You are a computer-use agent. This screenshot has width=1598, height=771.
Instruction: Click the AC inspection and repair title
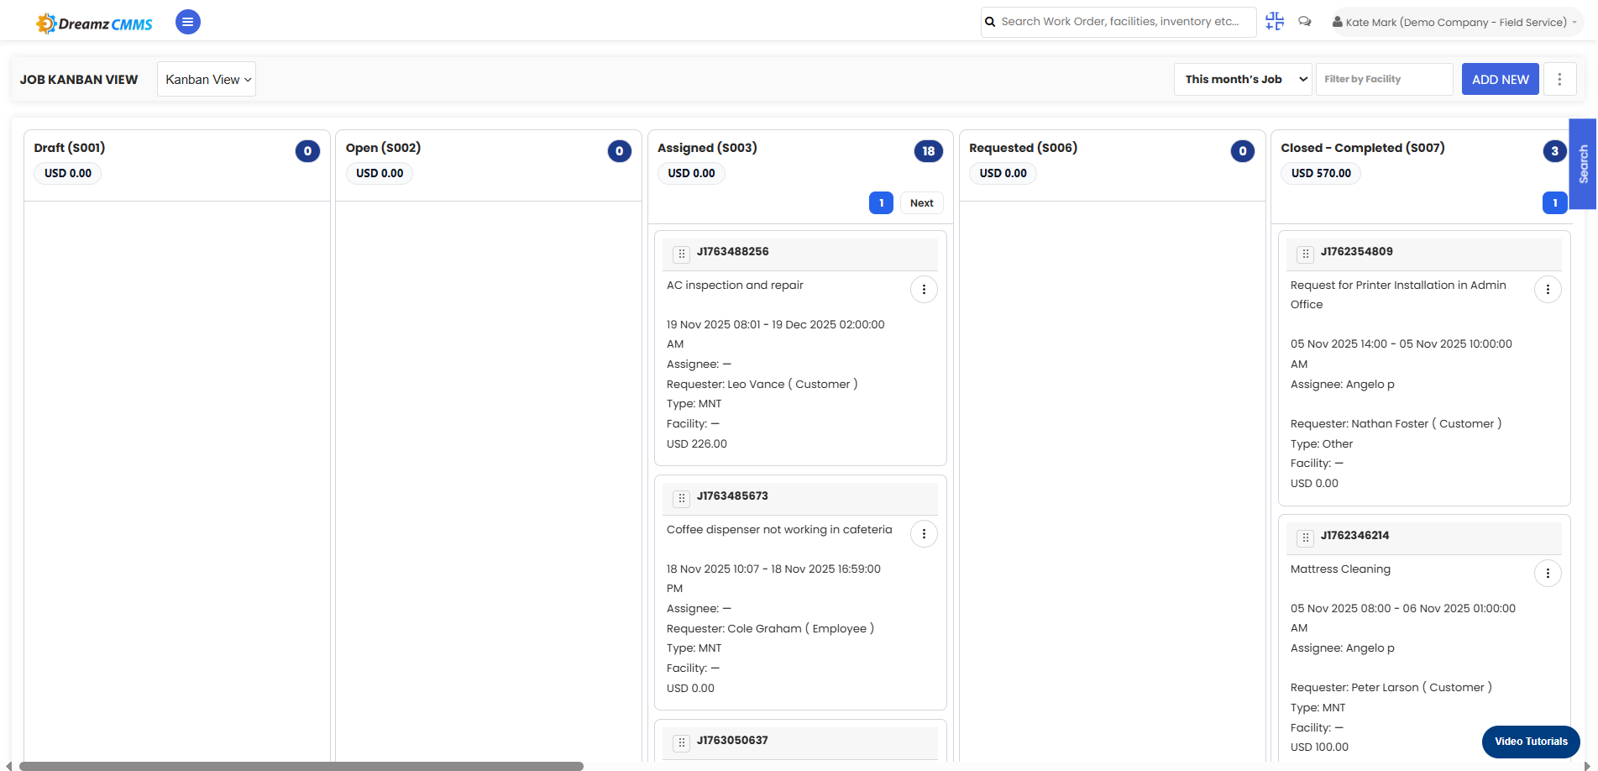(735, 286)
